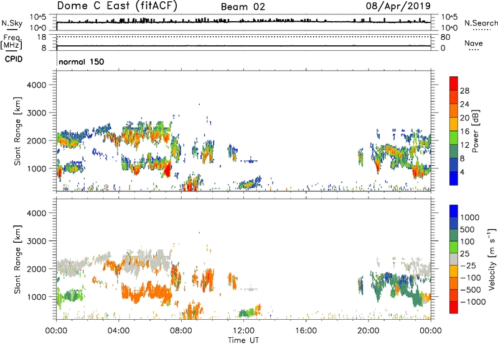Click the "16" tick on Power colorbar
This screenshot has height=344, width=498.
(x=464, y=132)
